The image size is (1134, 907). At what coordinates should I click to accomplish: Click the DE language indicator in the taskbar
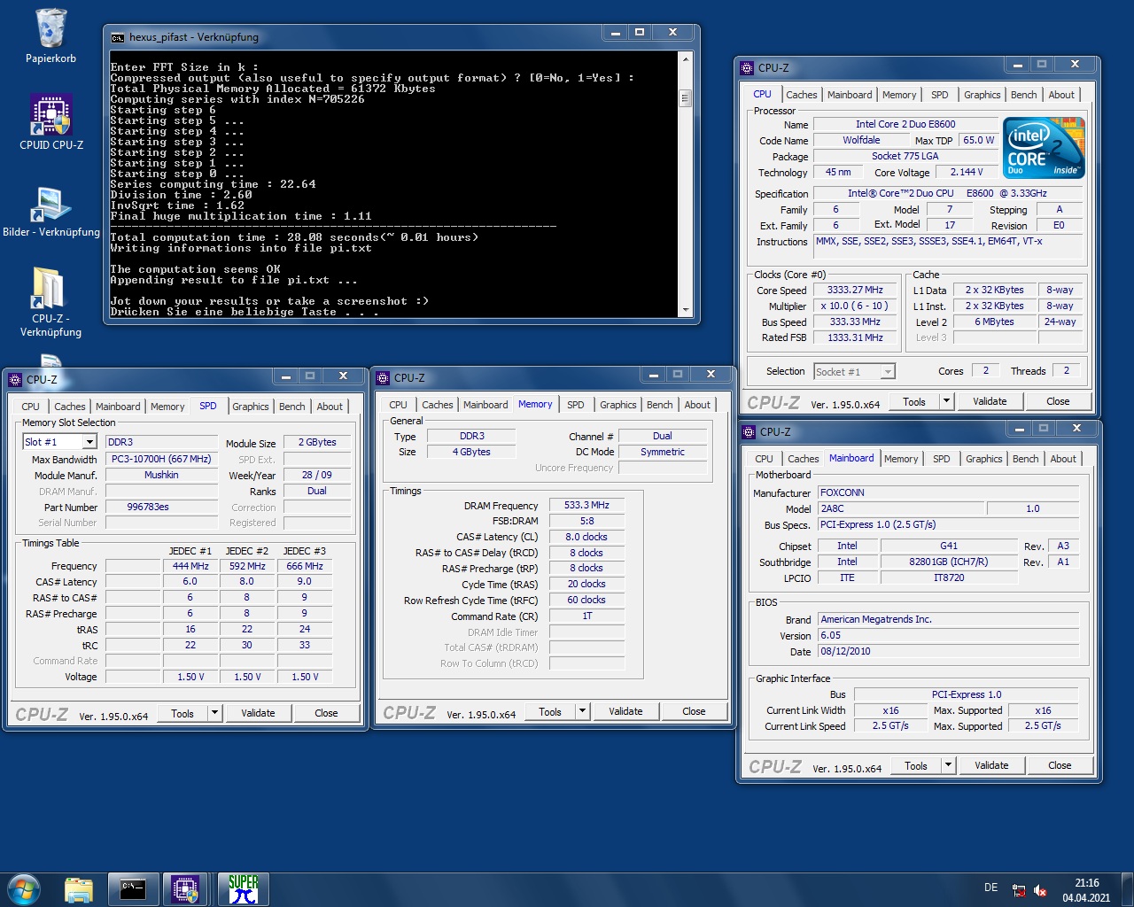pos(990,888)
